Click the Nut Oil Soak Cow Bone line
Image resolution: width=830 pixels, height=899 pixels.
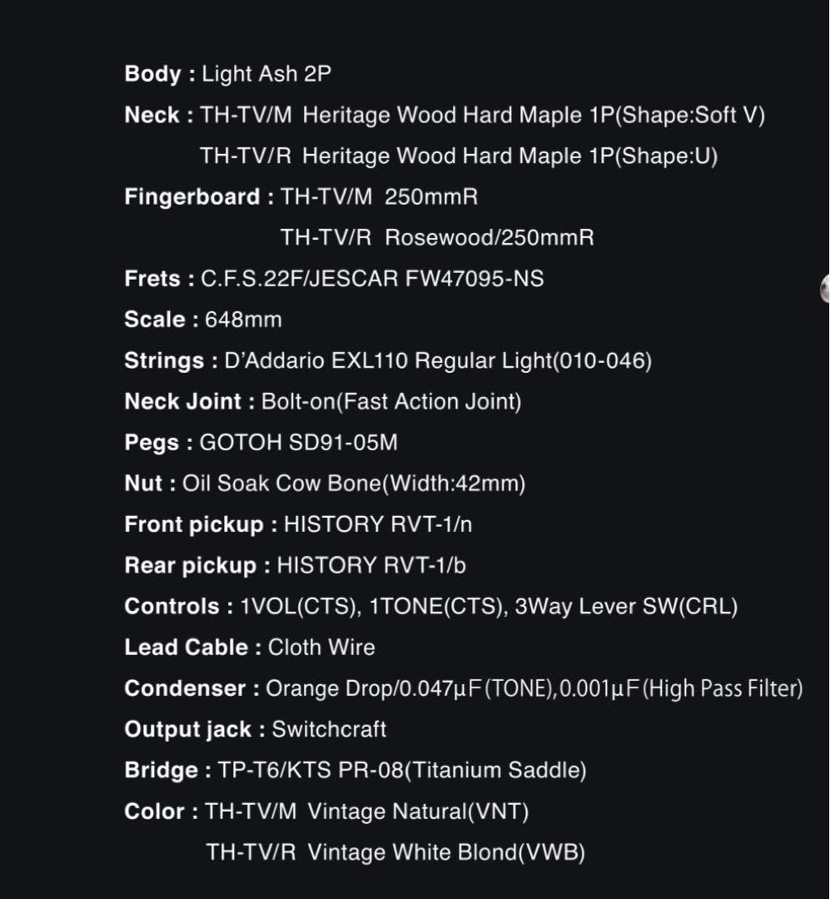pyautogui.click(x=325, y=484)
